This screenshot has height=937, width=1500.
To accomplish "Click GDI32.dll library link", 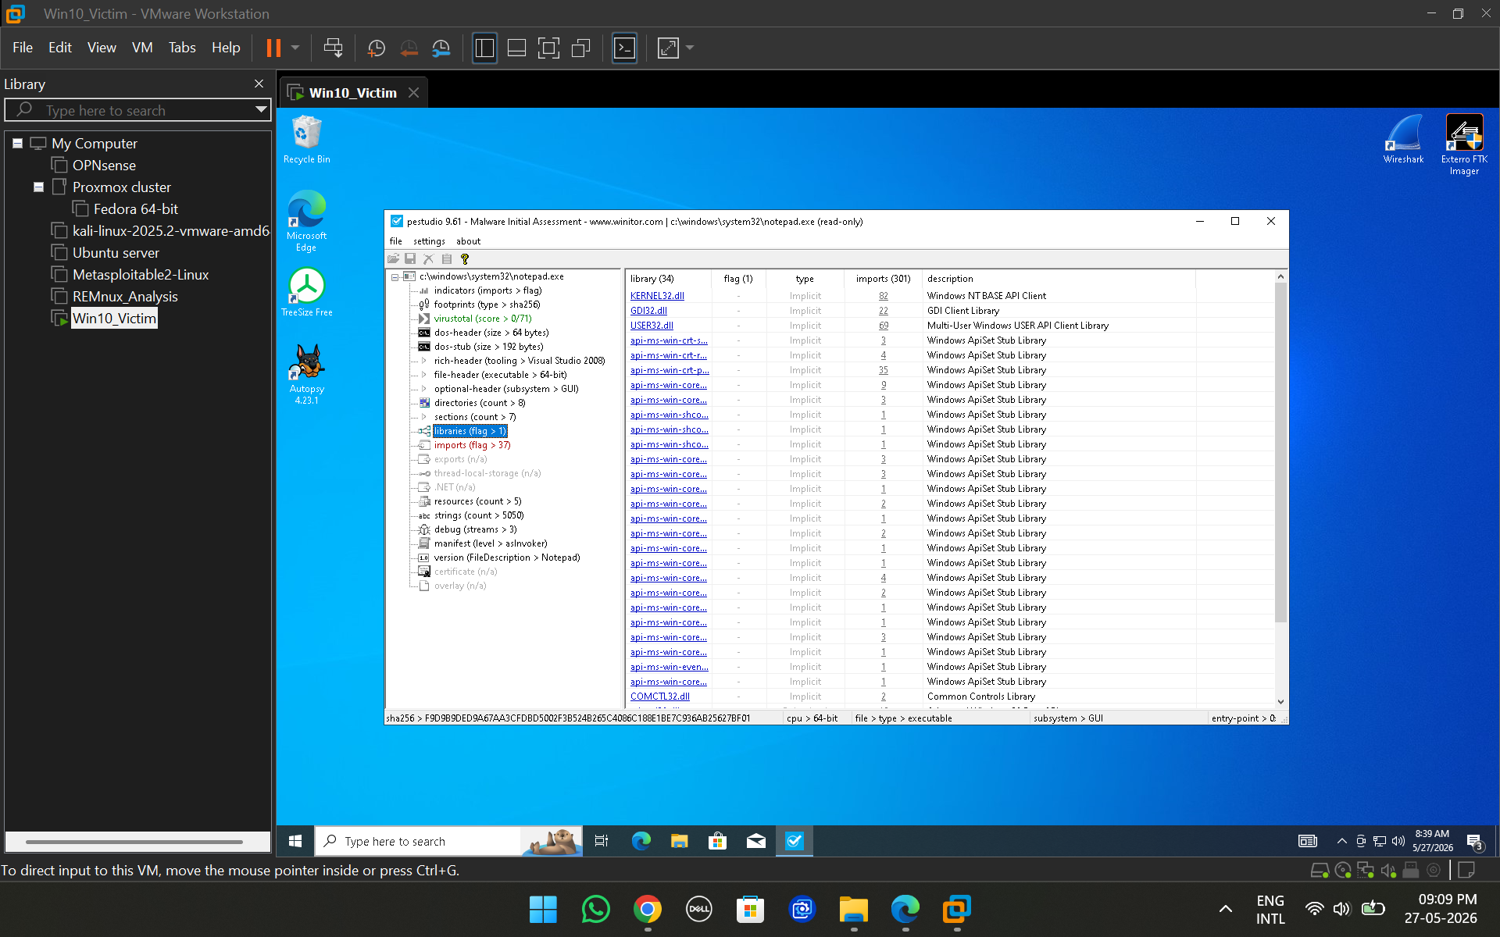I will point(648,311).
